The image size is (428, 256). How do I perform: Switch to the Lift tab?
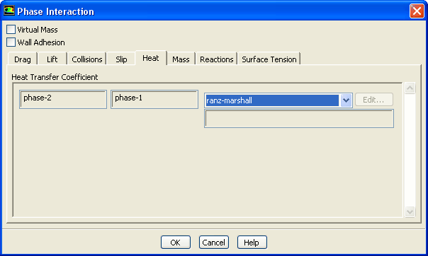tap(52, 59)
